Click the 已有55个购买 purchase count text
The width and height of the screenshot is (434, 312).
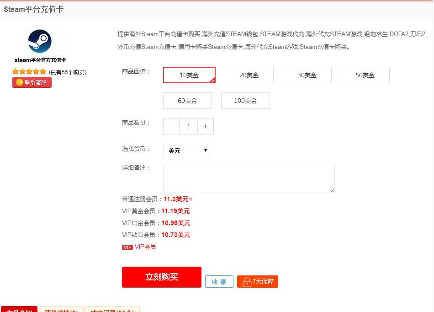(68, 72)
